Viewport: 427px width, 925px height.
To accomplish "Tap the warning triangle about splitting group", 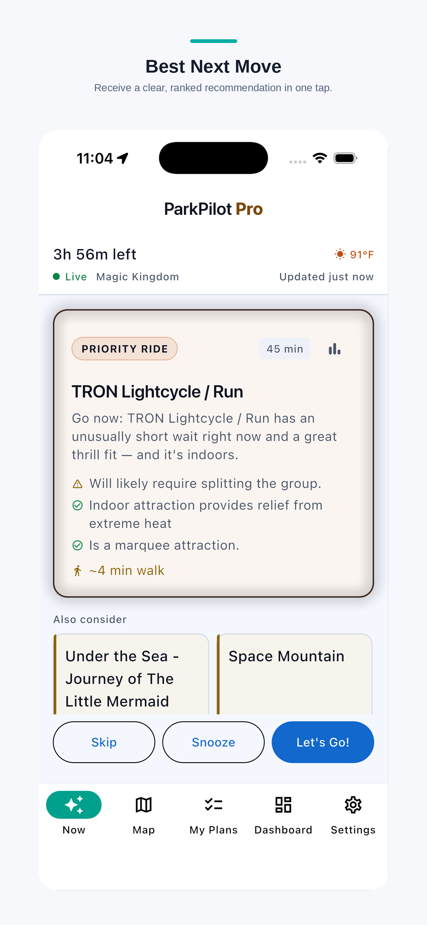I will tap(77, 484).
